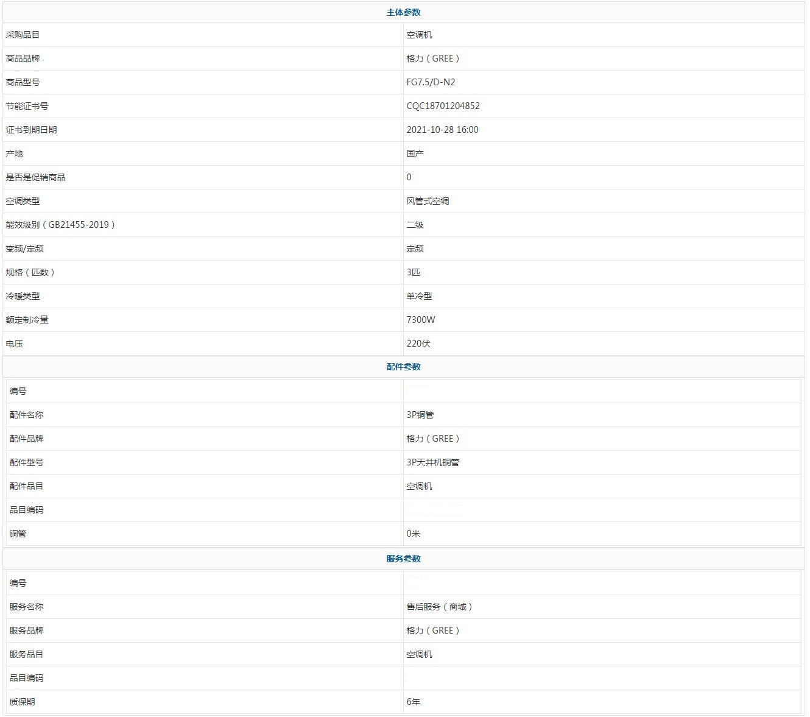Click the certificate number CQC18701204852
The height and width of the screenshot is (717, 810).
(443, 106)
